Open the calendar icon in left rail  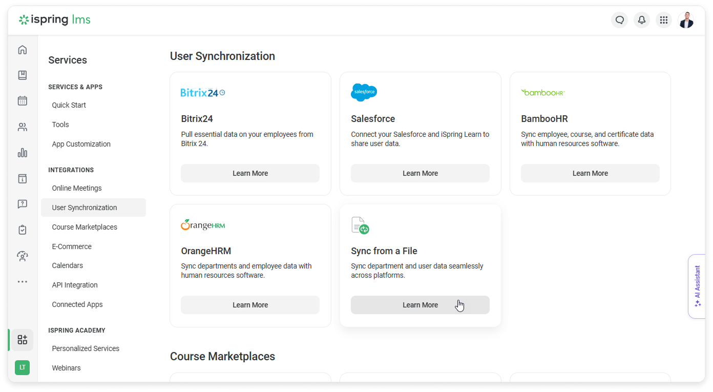click(22, 101)
